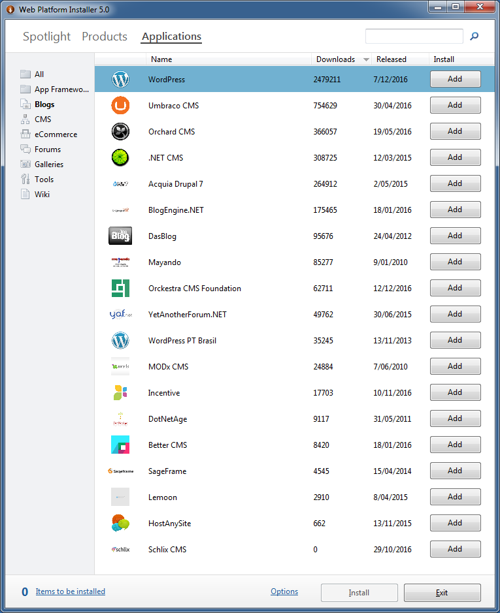Select the All category
500x613 pixels.
tap(39, 74)
